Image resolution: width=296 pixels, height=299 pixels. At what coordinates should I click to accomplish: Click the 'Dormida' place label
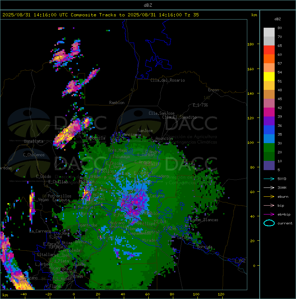click(205, 247)
